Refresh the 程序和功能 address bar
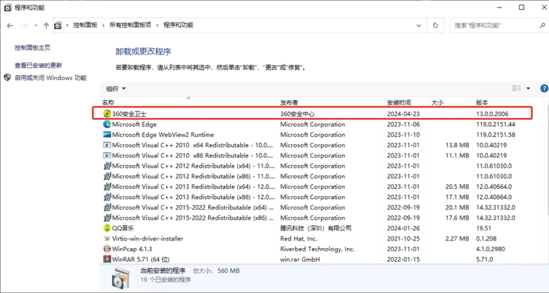Viewport: 549px width, 293px height. pyautogui.click(x=435, y=25)
